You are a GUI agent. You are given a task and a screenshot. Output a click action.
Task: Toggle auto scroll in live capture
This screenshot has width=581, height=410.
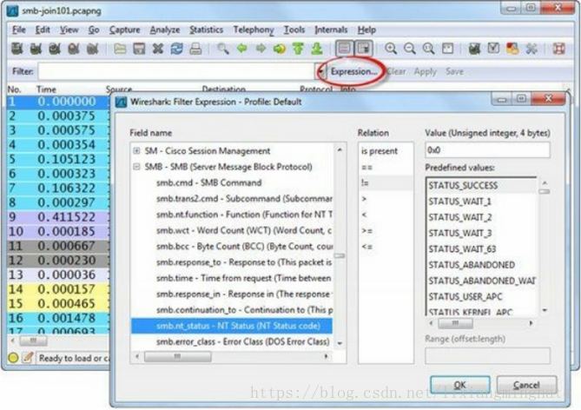pos(364,49)
